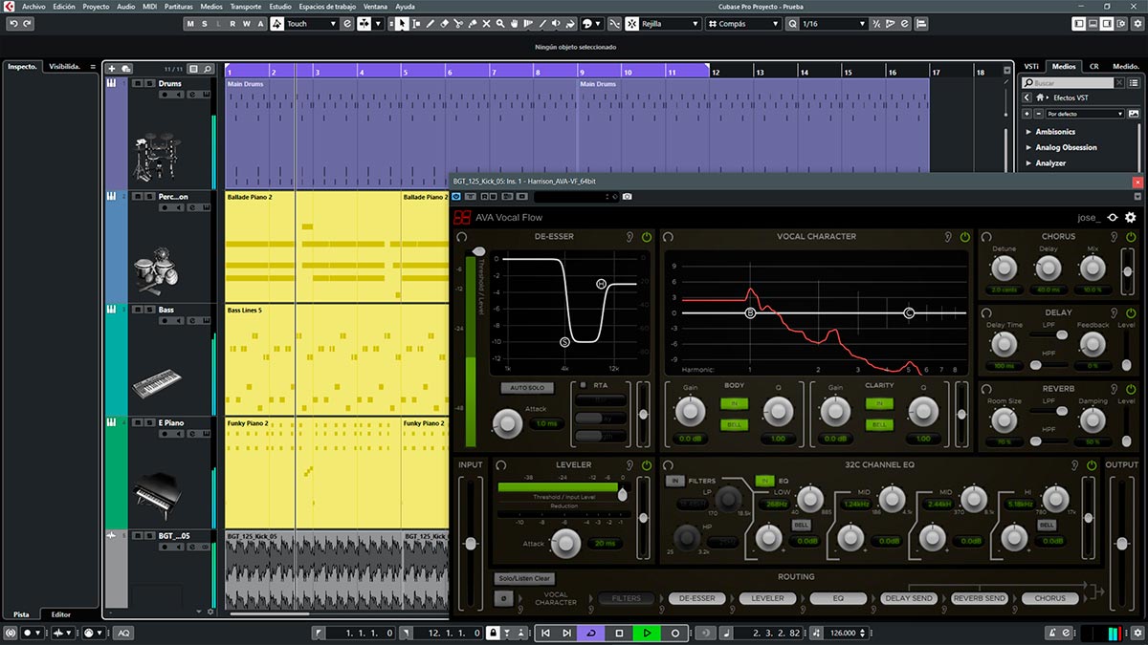This screenshot has width=1148, height=645.
Task: Click the DE-ESSER routing button
Action: pyautogui.click(x=696, y=598)
